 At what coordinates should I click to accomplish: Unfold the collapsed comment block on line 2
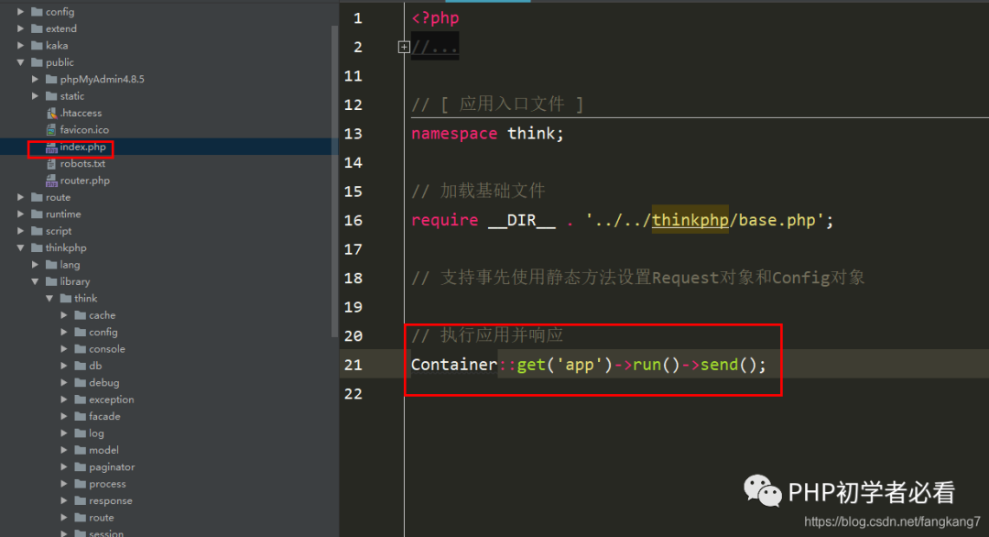tap(404, 47)
